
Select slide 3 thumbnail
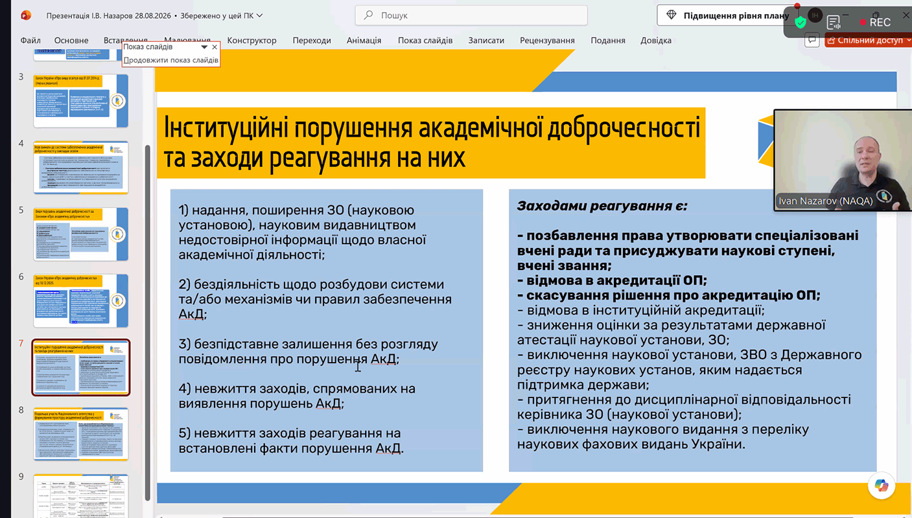point(81,100)
